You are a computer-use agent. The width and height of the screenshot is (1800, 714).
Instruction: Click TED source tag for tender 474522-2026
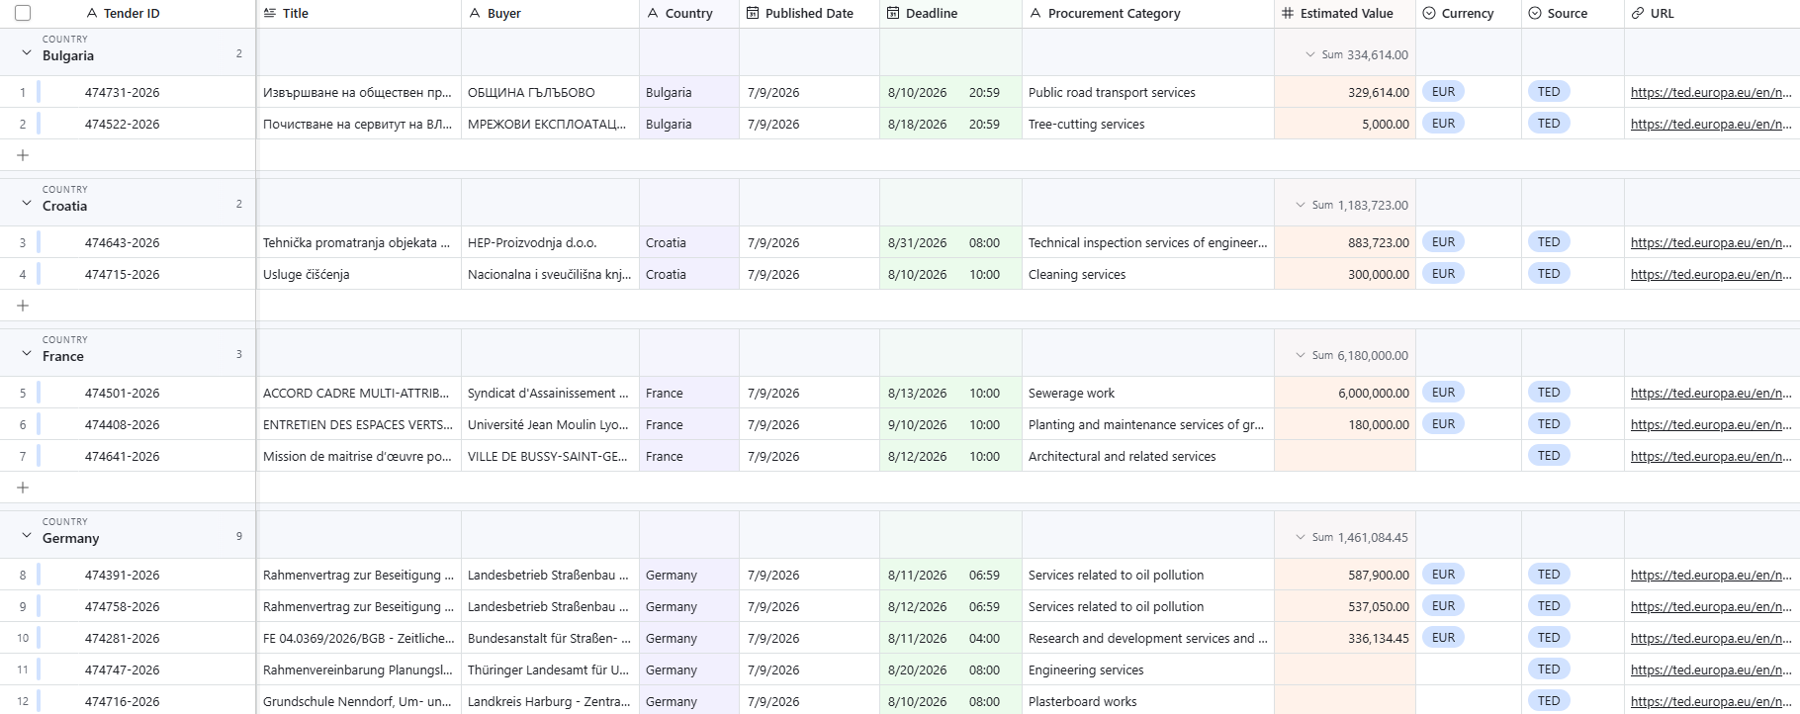pyautogui.click(x=1549, y=124)
